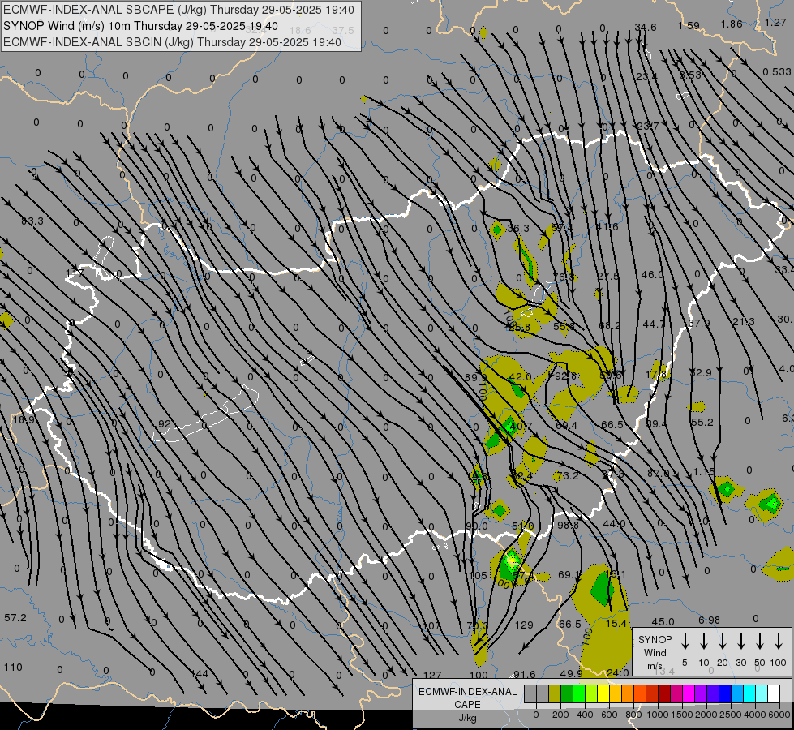The width and height of the screenshot is (794, 730).
Task: Click the 'm/s' unit in wind legend
Action: tap(655, 666)
